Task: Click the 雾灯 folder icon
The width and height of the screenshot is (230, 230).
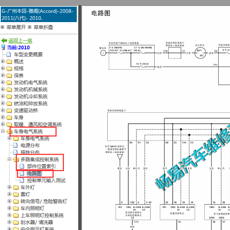Action: 16,194
